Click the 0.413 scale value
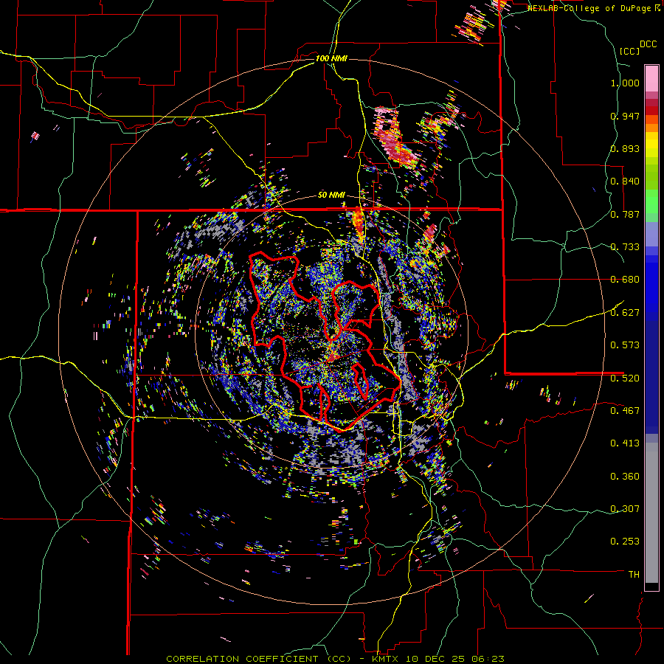 625,443
